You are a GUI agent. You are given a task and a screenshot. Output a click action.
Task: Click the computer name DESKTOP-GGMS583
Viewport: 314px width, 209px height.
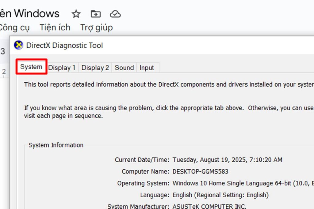(x=200, y=171)
